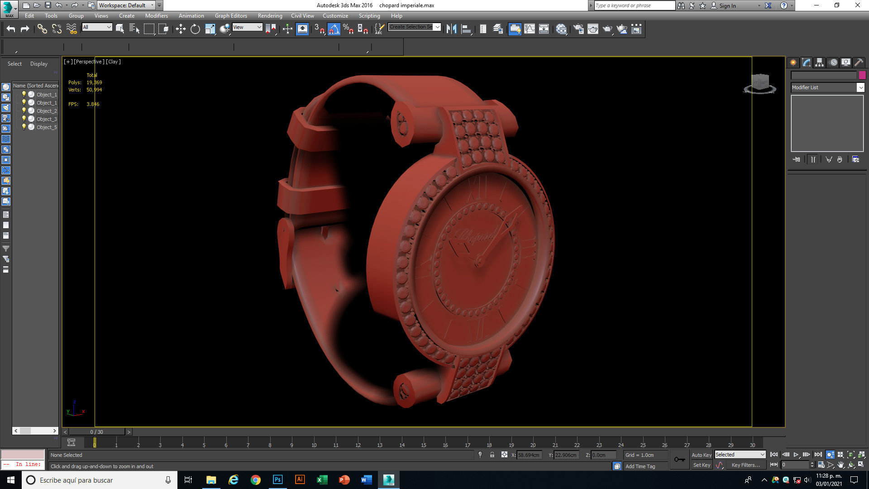The height and width of the screenshot is (489, 869).
Task: Click the Zoom Extents All viewport icon
Action: click(x=861, y=455)
